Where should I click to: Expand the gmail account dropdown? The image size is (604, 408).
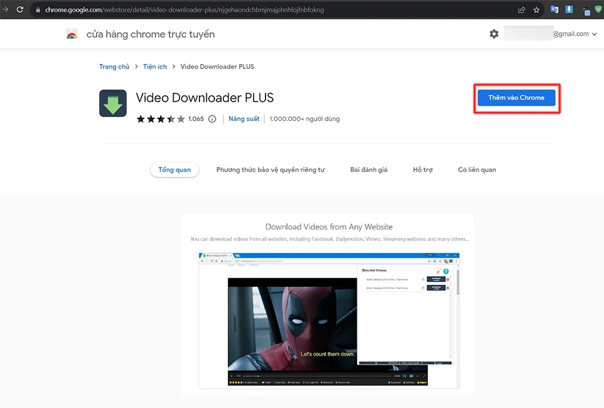pos(595,34)
